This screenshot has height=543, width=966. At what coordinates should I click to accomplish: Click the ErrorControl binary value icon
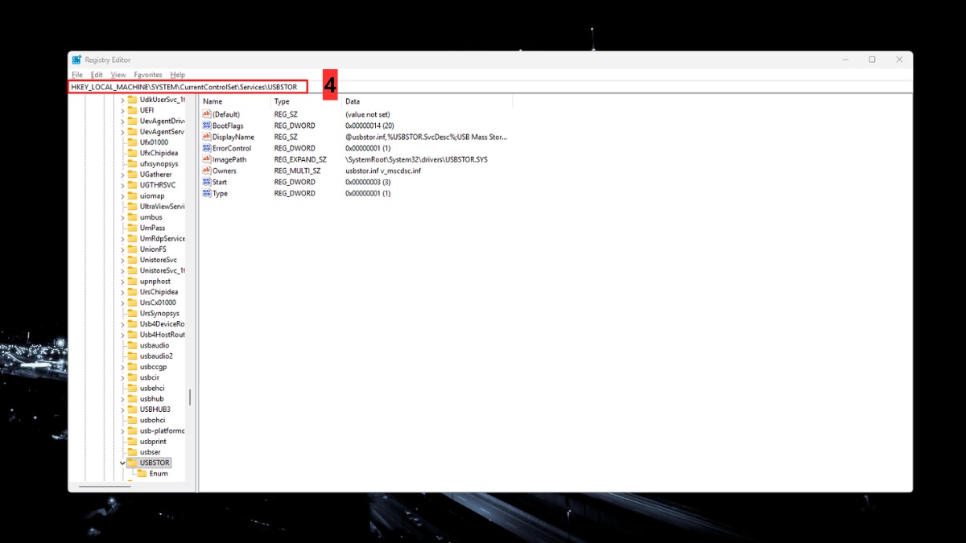207,148
